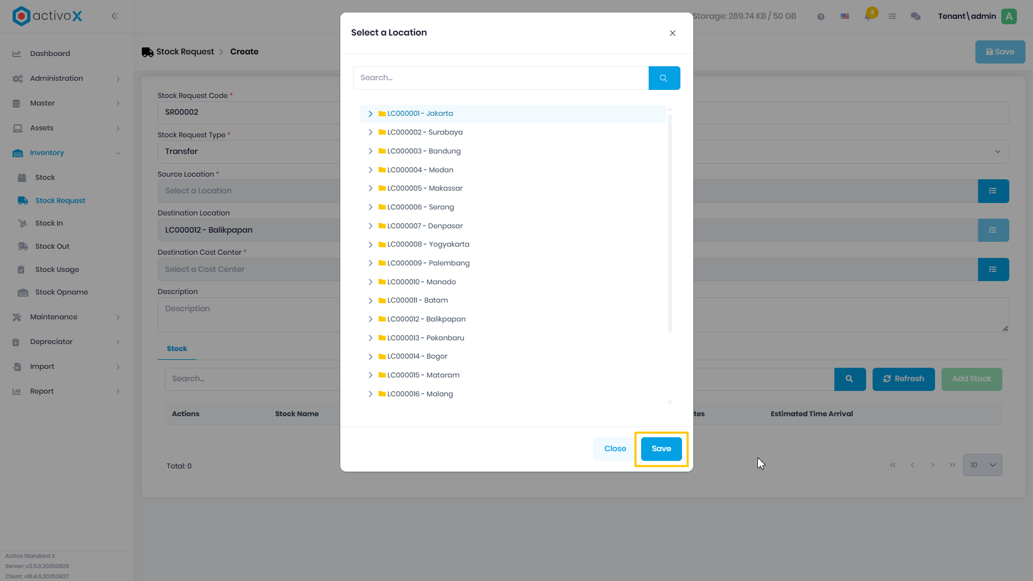
Task: Select LC000011 - Batam location
Action: pos(417,300)
